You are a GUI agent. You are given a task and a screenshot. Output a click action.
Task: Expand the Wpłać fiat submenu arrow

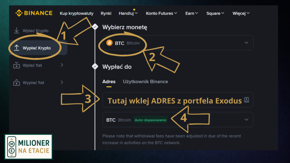click(x=62, y=65)
